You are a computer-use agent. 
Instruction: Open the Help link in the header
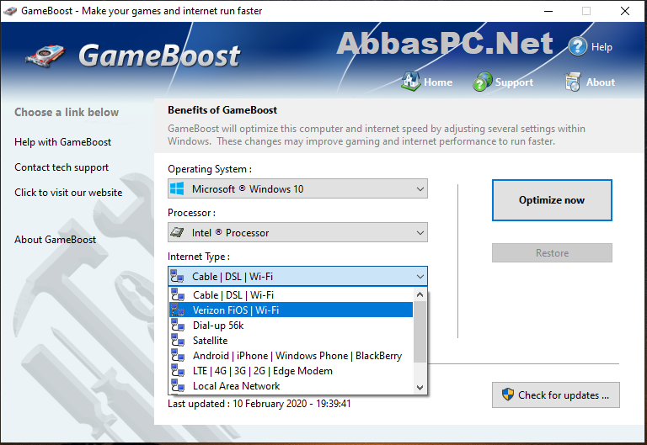coord(602,47)
